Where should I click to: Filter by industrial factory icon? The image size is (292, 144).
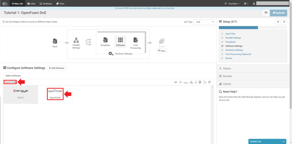click(191, 82)
